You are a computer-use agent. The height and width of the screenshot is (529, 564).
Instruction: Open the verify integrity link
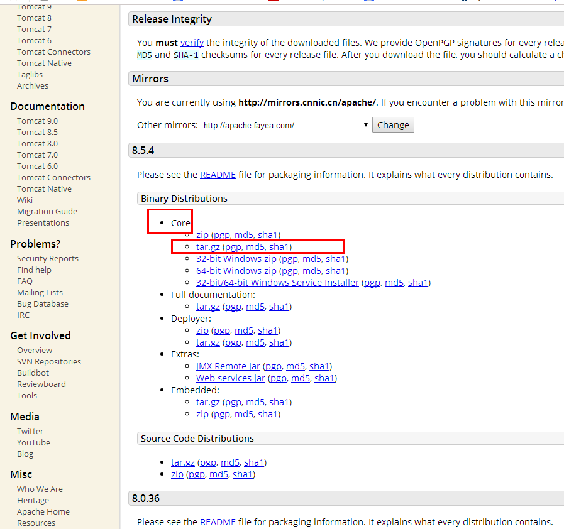192,43
